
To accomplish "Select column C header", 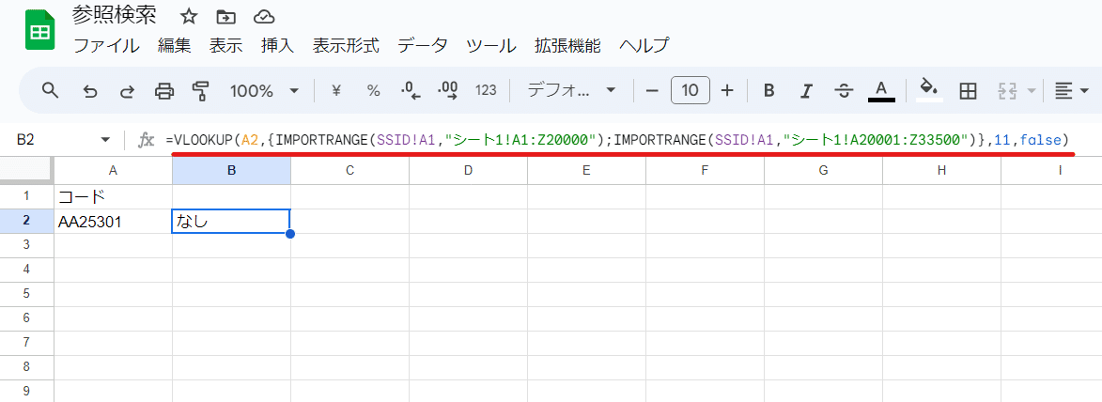I will click(350, 170).
